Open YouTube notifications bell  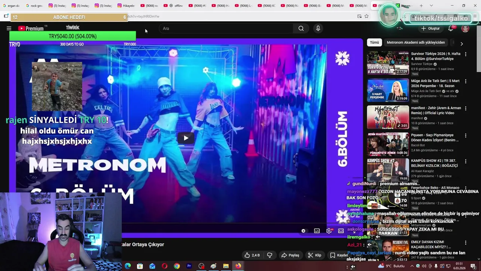pyautogui.click(x=451, y=28)
